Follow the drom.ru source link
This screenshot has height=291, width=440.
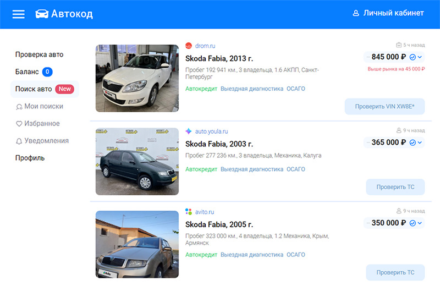point(205,46)
